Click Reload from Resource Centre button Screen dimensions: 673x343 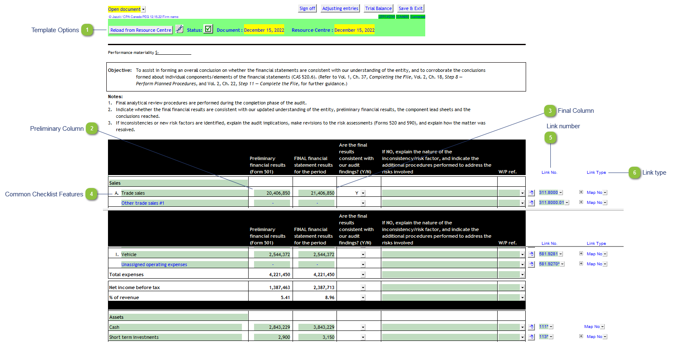[x=141, y=30]
